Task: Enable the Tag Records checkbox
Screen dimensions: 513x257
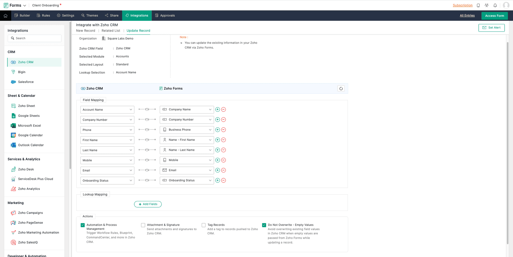Action: 204,225
